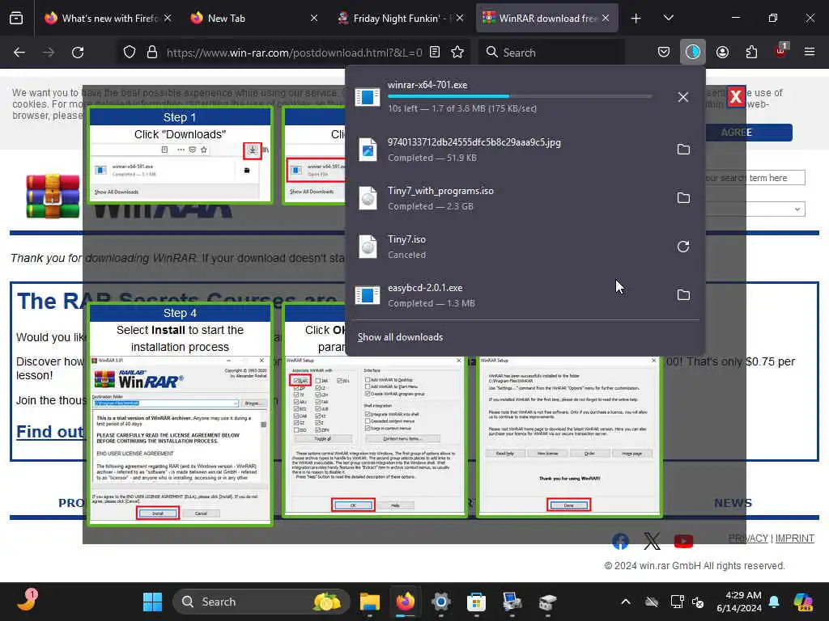Focus the Firefox Search box

click(x=551, y=53)
